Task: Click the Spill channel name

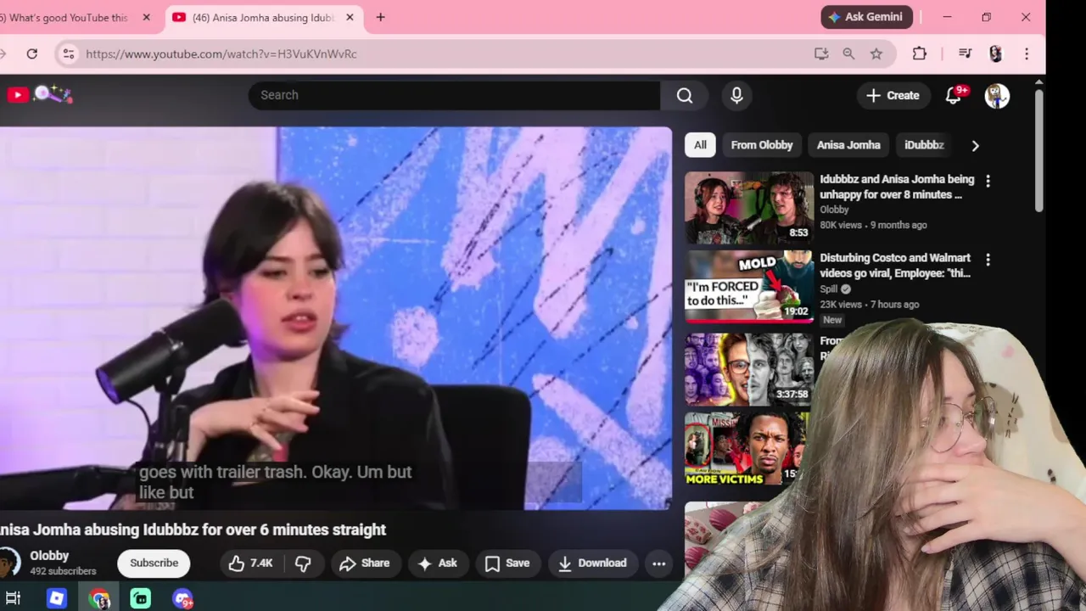Action: pyautogui.click(x=829, y=289)
